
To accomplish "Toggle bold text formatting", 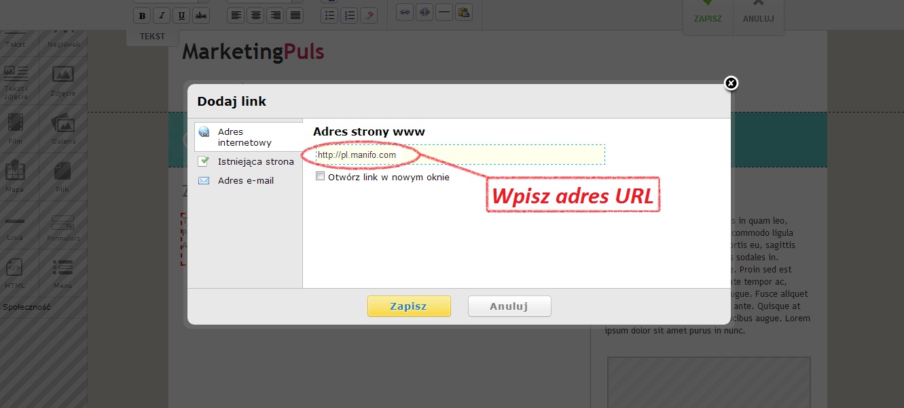I will (142, 16).
